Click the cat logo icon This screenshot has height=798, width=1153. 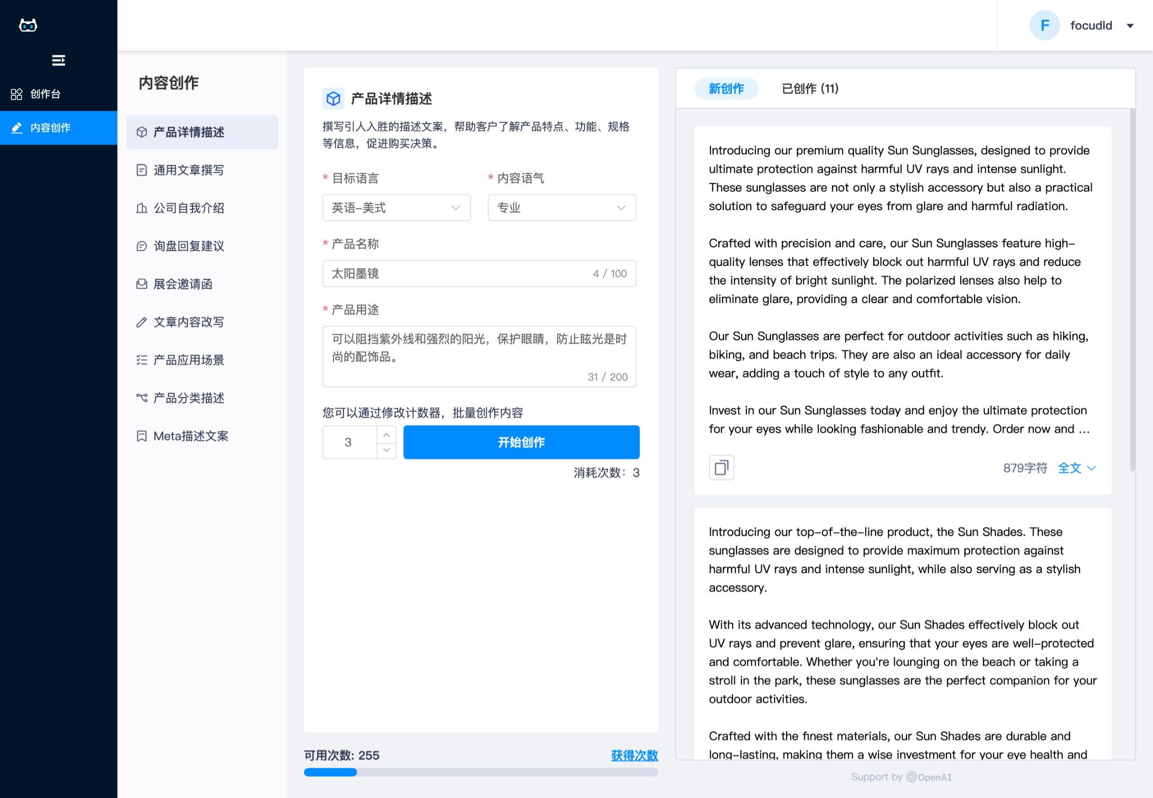28,25
